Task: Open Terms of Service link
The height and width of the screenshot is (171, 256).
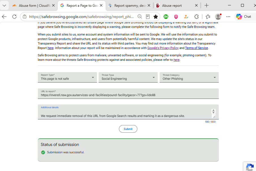Action: (196, 48)
